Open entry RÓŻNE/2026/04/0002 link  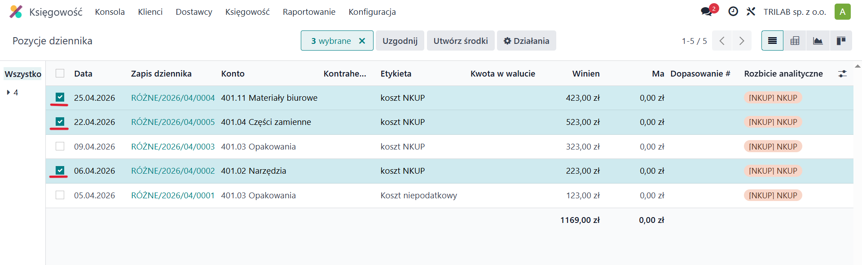pos(173,171)
